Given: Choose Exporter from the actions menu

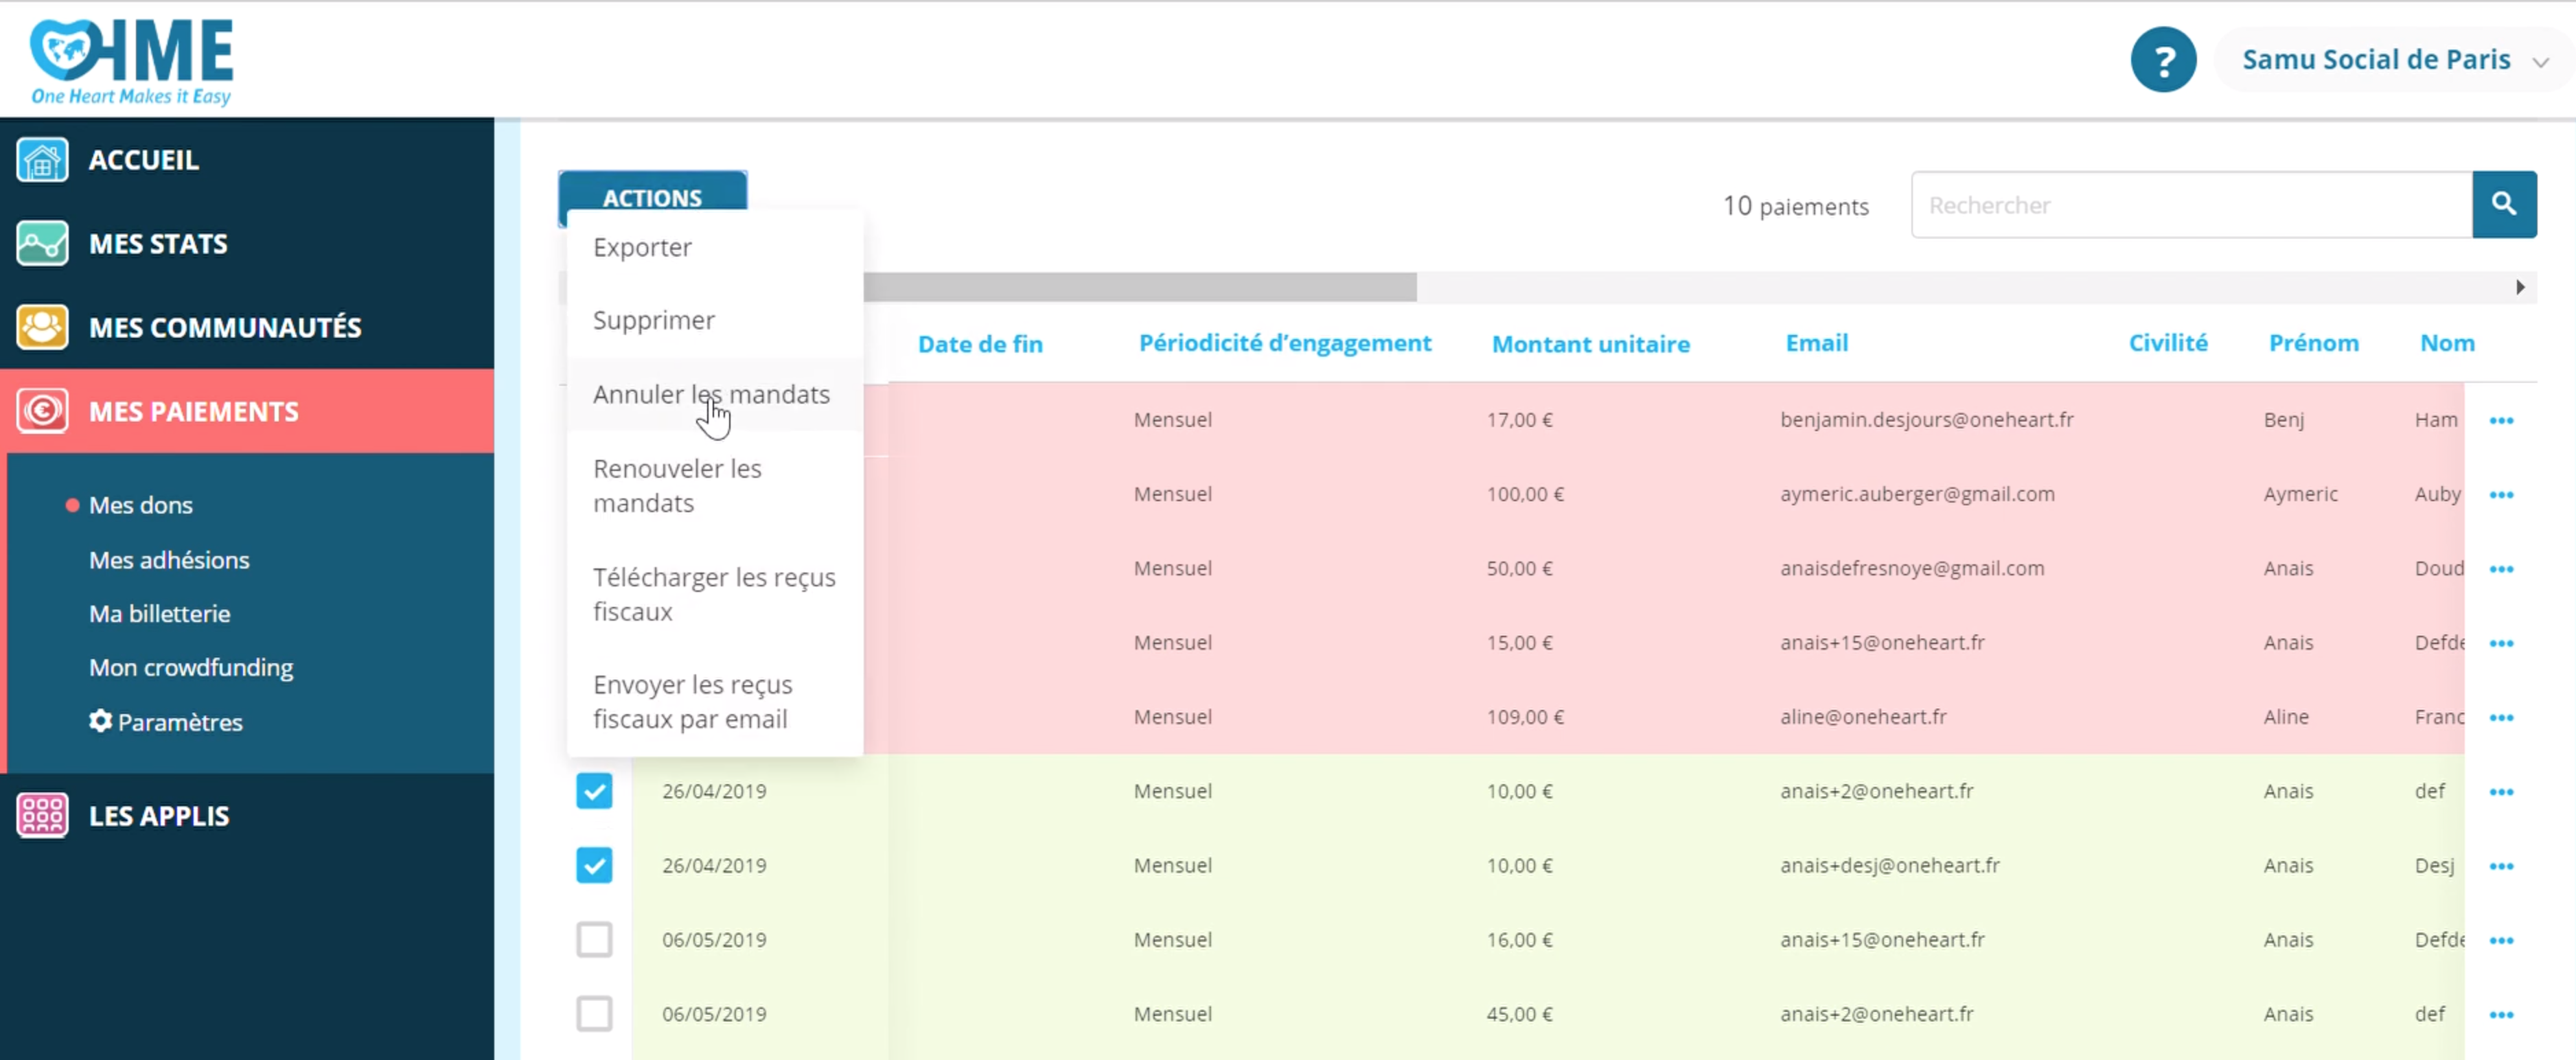Looking at the screenshot, I should (642, 247).
